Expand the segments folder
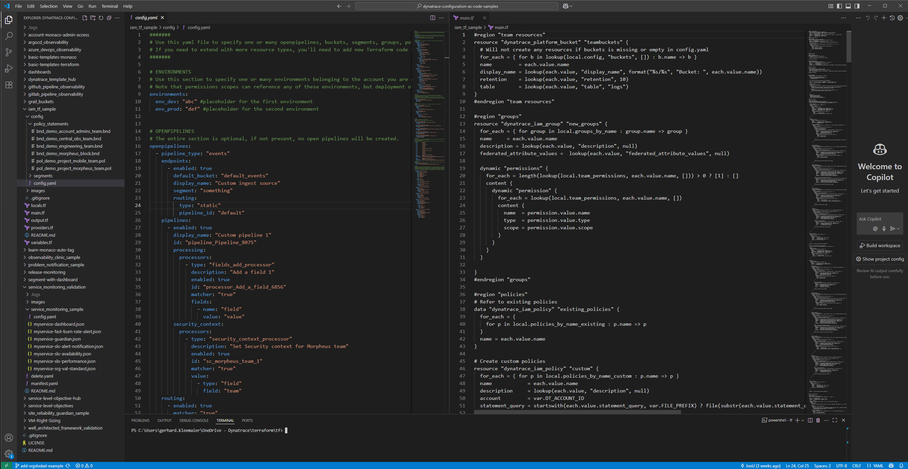 pyautogui.click(x=43, y=176)
